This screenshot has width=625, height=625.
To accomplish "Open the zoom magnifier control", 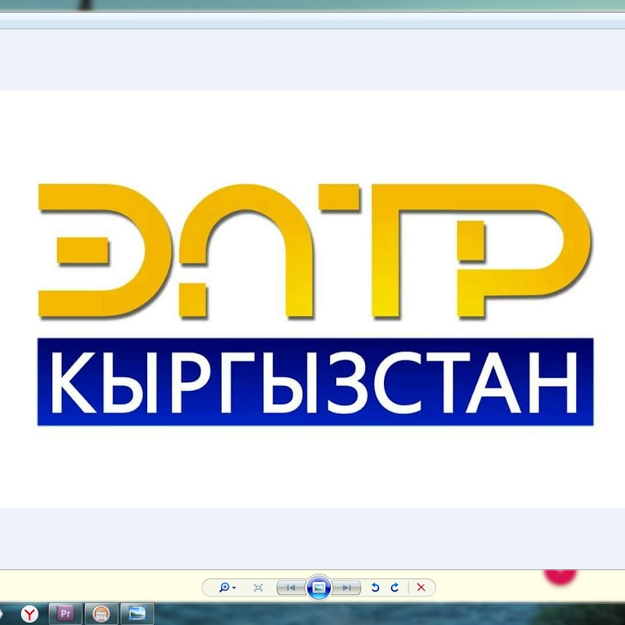I will click(x=227, y=587).
